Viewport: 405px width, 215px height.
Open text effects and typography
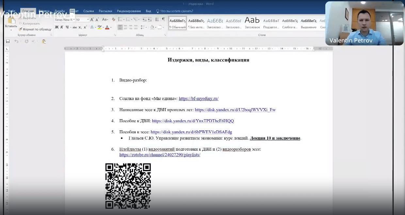tap(92, 27)
